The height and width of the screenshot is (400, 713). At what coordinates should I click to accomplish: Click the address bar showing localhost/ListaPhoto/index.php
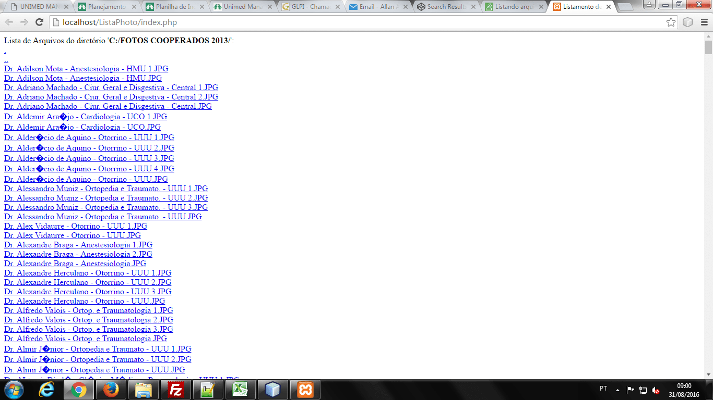pos(363,22)
